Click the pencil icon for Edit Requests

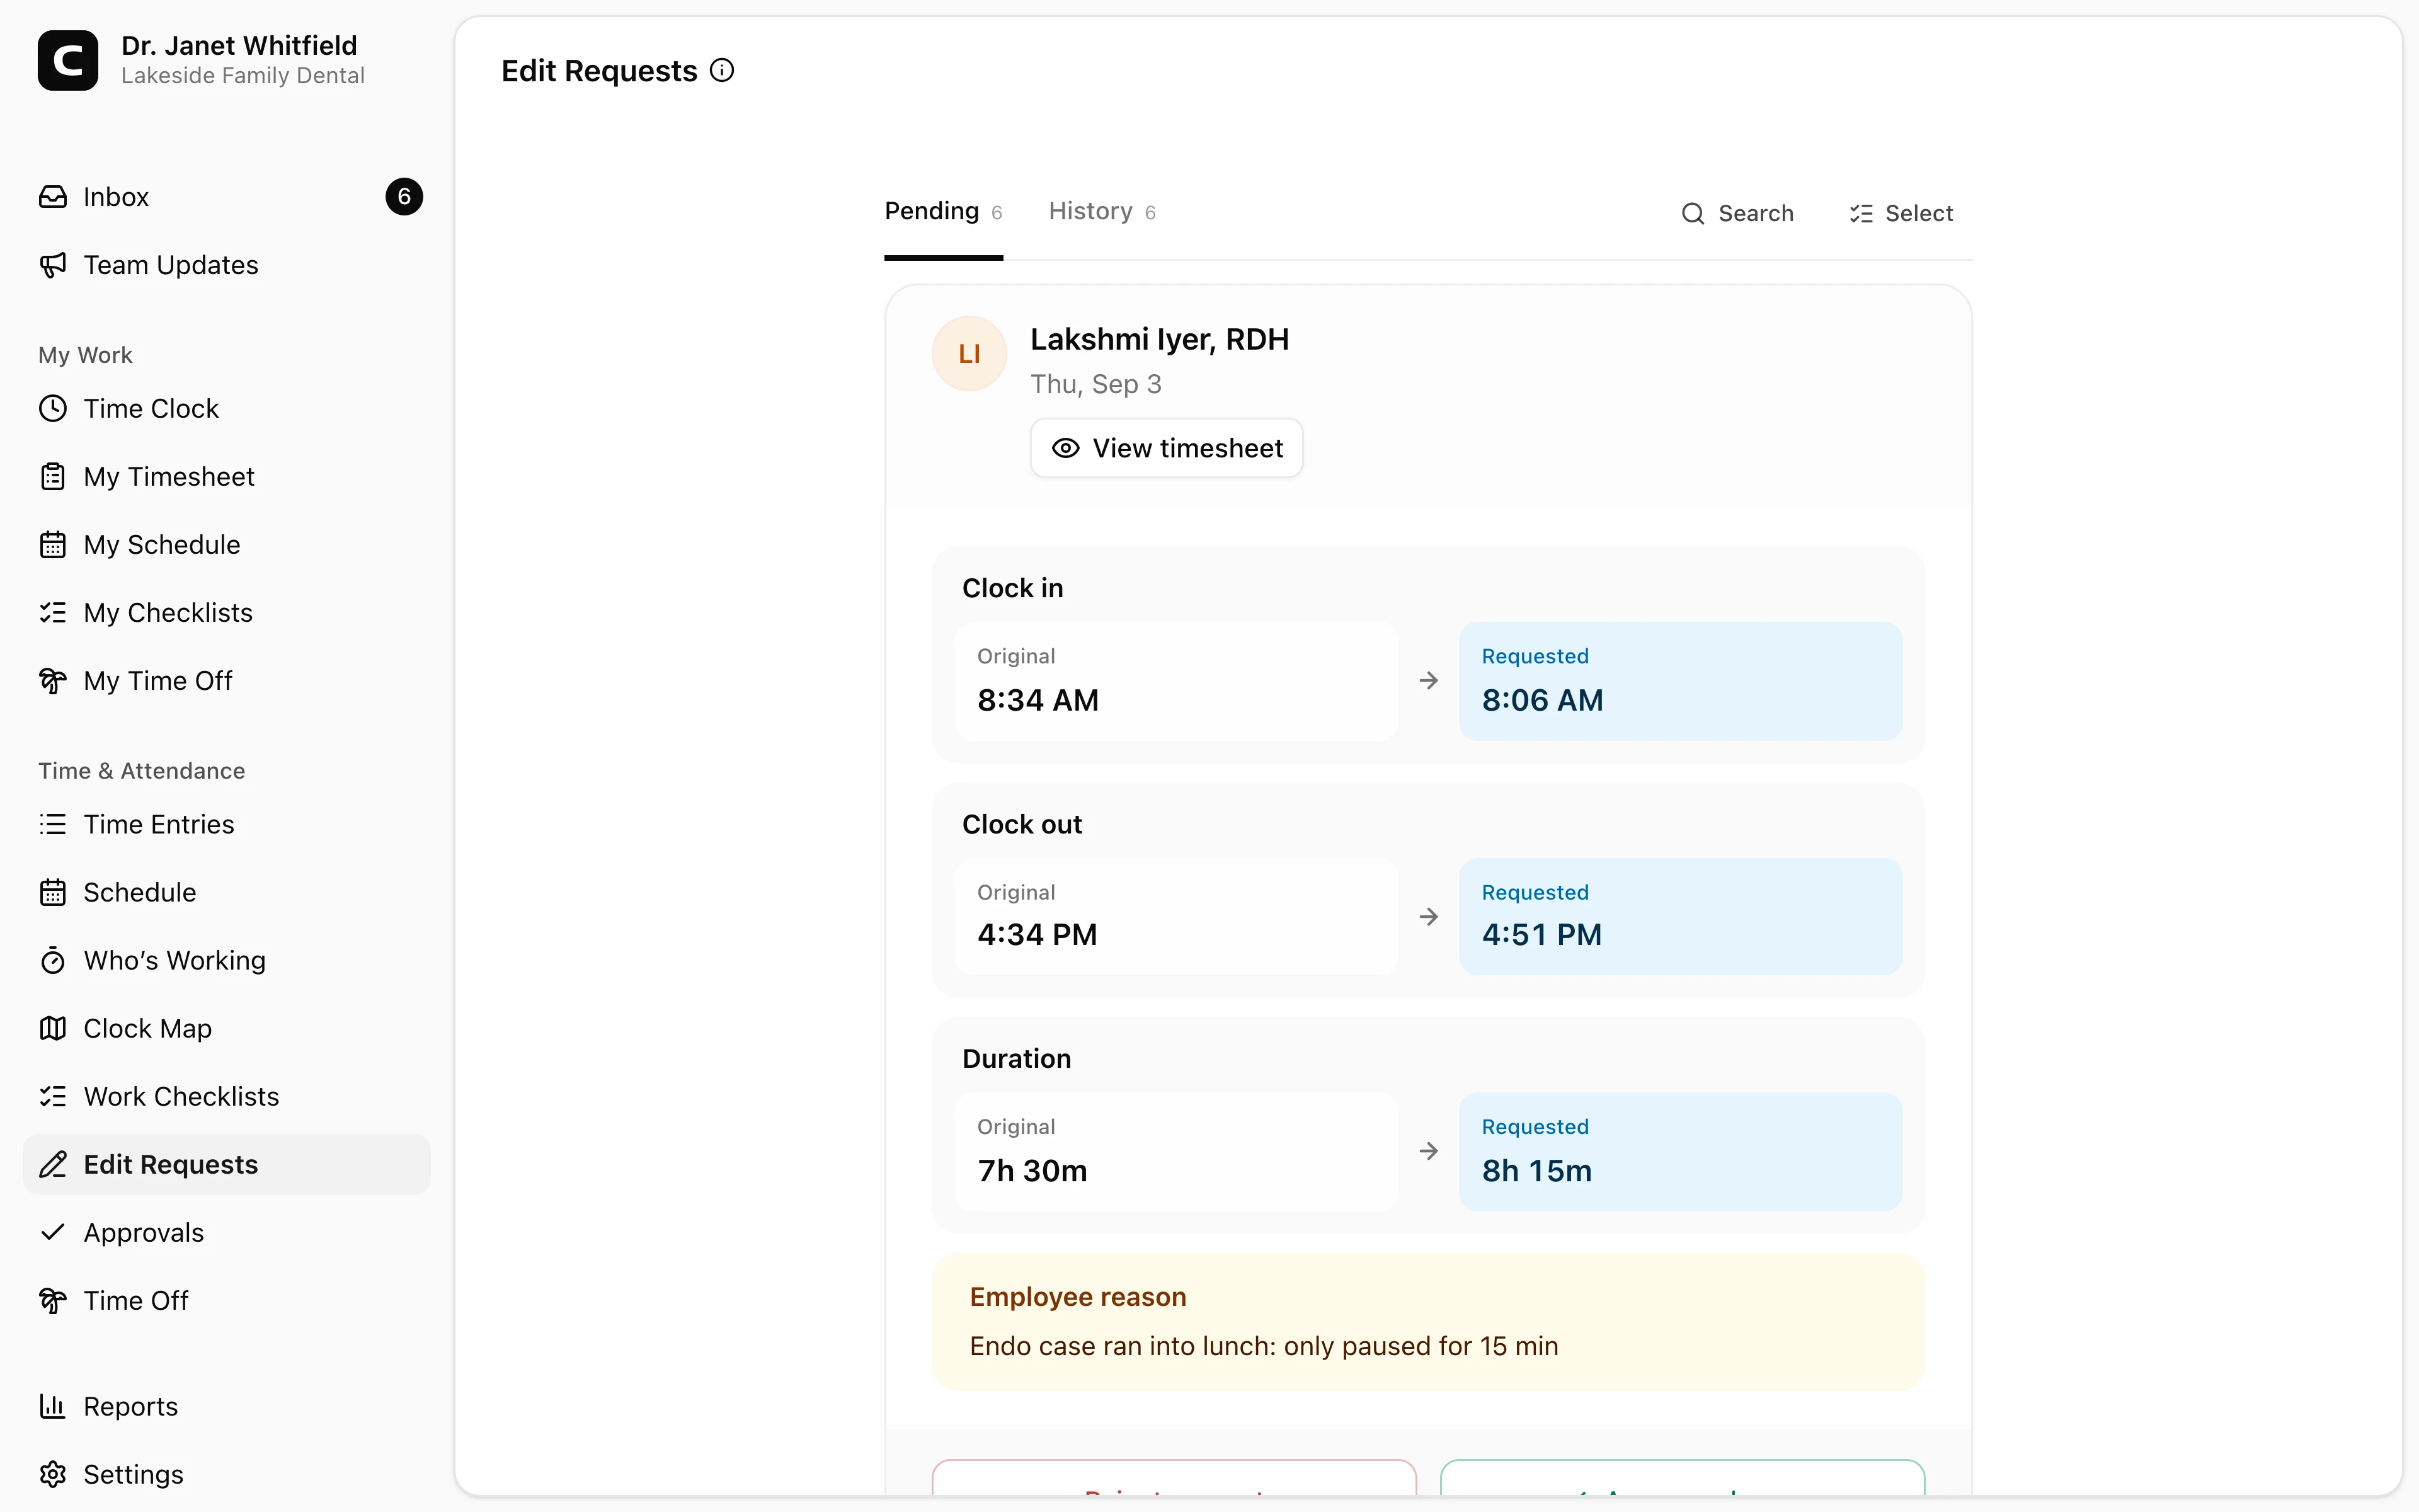pos(53,1165)
